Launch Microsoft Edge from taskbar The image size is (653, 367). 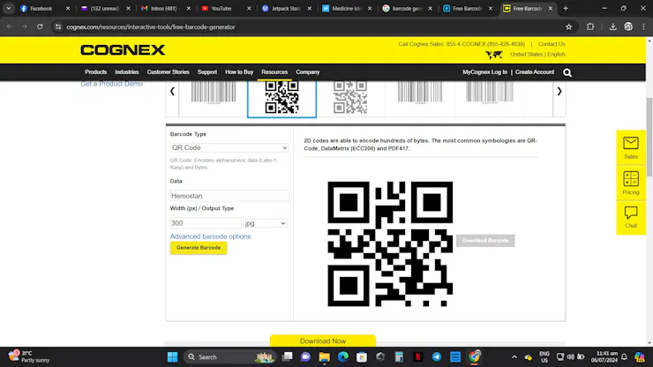(x=343, y=357)
